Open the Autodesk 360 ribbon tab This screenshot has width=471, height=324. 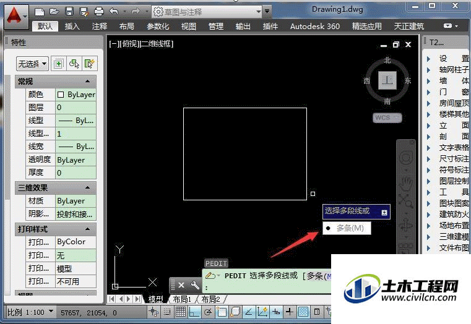315,27
